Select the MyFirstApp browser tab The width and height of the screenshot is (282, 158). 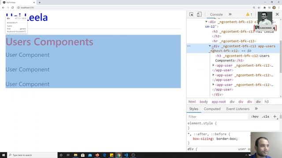coord(19,3)
